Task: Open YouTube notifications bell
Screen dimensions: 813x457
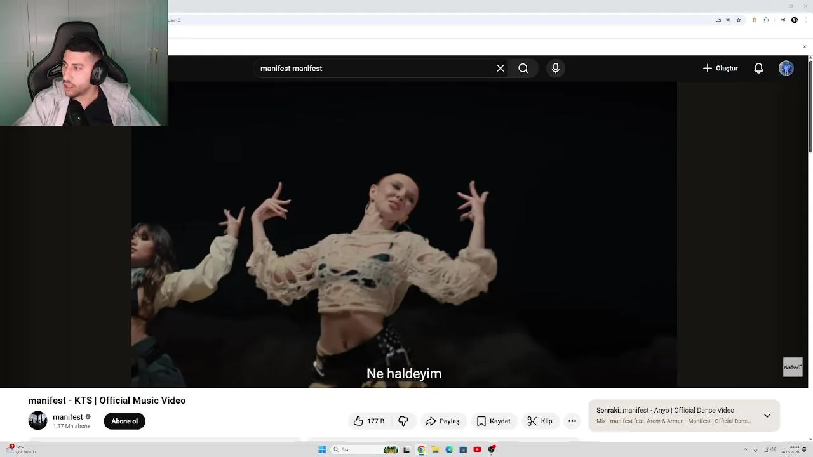Action: click(758, 69)
